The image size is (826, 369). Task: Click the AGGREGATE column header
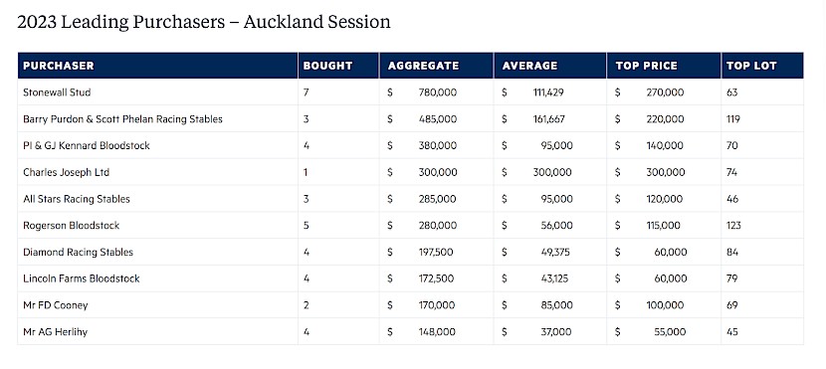coord(424,66)
